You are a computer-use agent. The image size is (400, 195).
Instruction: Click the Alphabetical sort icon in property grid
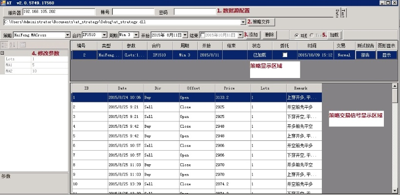click(x=12, y=45)
